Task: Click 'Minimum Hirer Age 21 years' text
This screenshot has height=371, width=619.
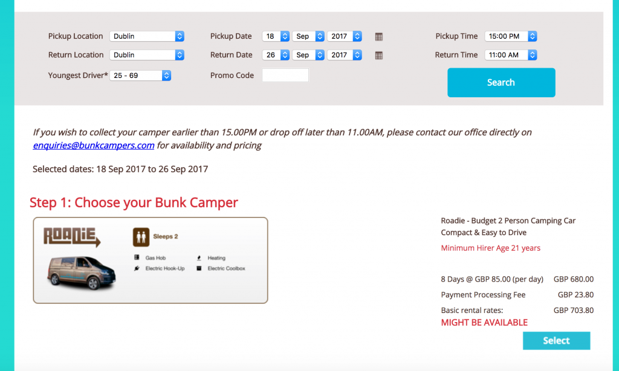Action: coord(491,248)
